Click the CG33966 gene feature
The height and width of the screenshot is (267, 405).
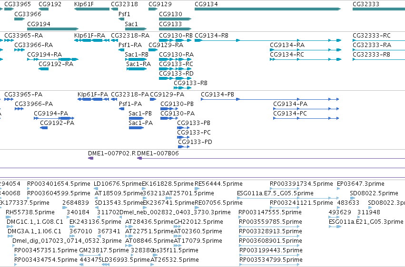tap(20, 19)
